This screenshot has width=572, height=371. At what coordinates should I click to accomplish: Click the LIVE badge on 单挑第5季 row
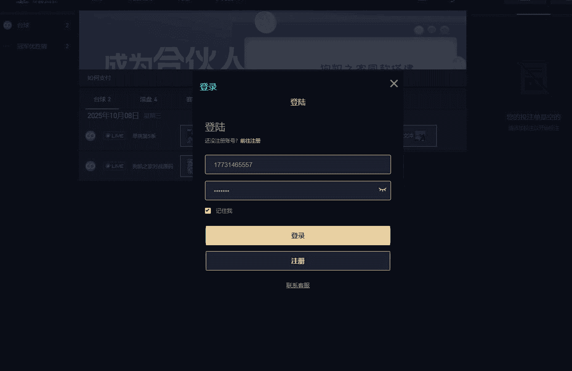(114, 136)
